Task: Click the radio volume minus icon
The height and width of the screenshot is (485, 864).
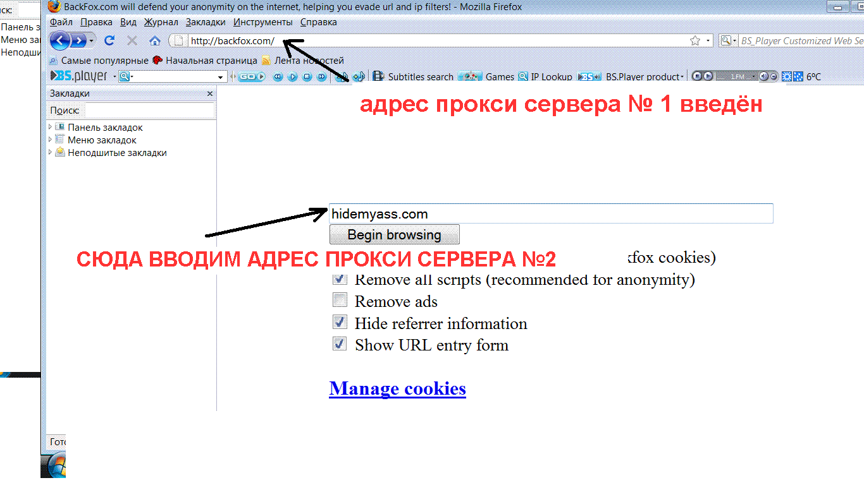Action: (x=773, y=76)
